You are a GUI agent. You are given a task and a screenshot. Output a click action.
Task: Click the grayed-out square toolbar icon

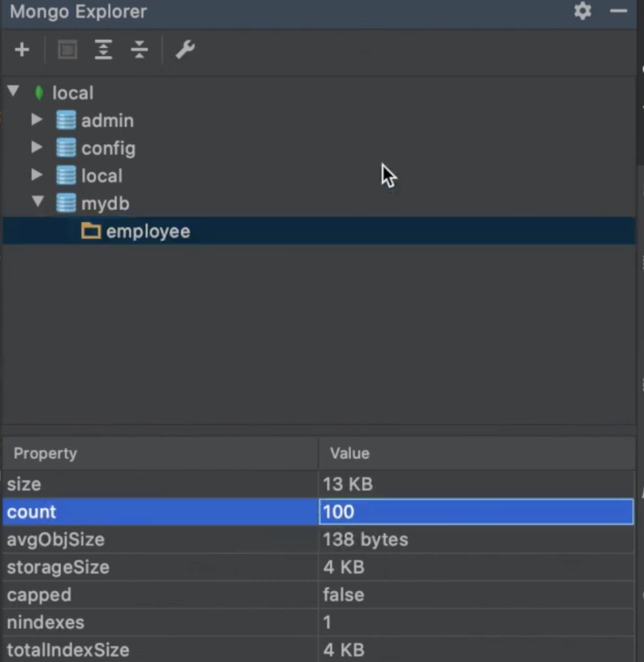coord(67,50)
